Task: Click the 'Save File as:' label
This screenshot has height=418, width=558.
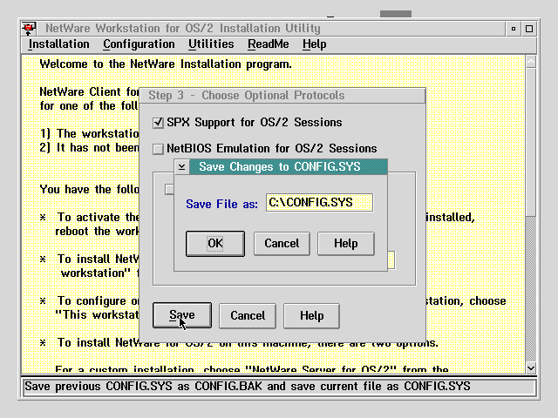Action: coord(221,204)
